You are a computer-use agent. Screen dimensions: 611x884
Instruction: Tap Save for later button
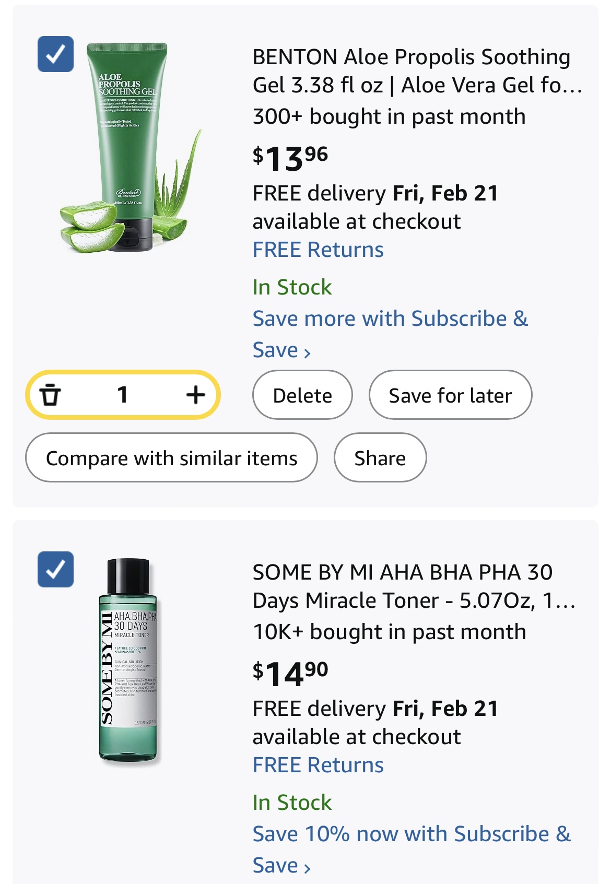tap(450, 395)
